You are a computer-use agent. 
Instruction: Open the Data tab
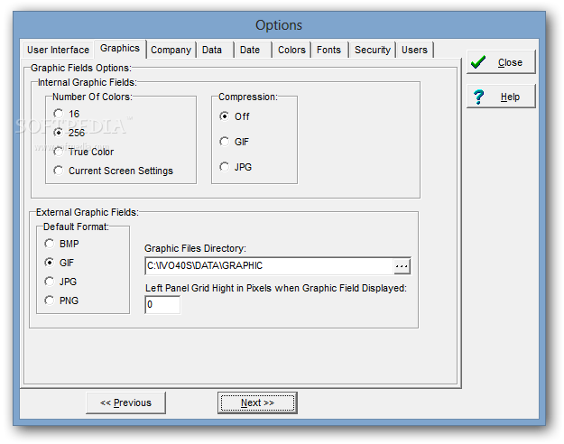(x=215, y=50)
